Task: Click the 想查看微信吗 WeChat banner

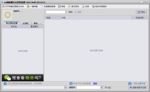Action: (x=23, y=78)
